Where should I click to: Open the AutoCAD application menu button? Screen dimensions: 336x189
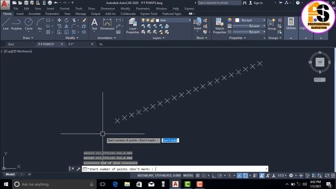5,5
